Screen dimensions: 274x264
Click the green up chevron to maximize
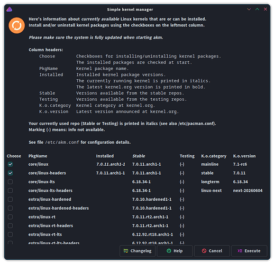(257, 9)
